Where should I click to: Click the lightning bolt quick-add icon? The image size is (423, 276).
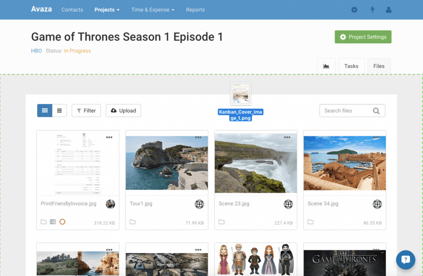tap(372, 10)
